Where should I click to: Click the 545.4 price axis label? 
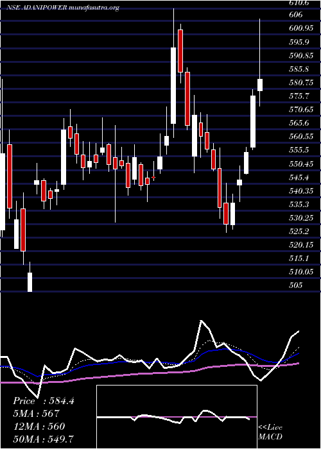(299, 178)
